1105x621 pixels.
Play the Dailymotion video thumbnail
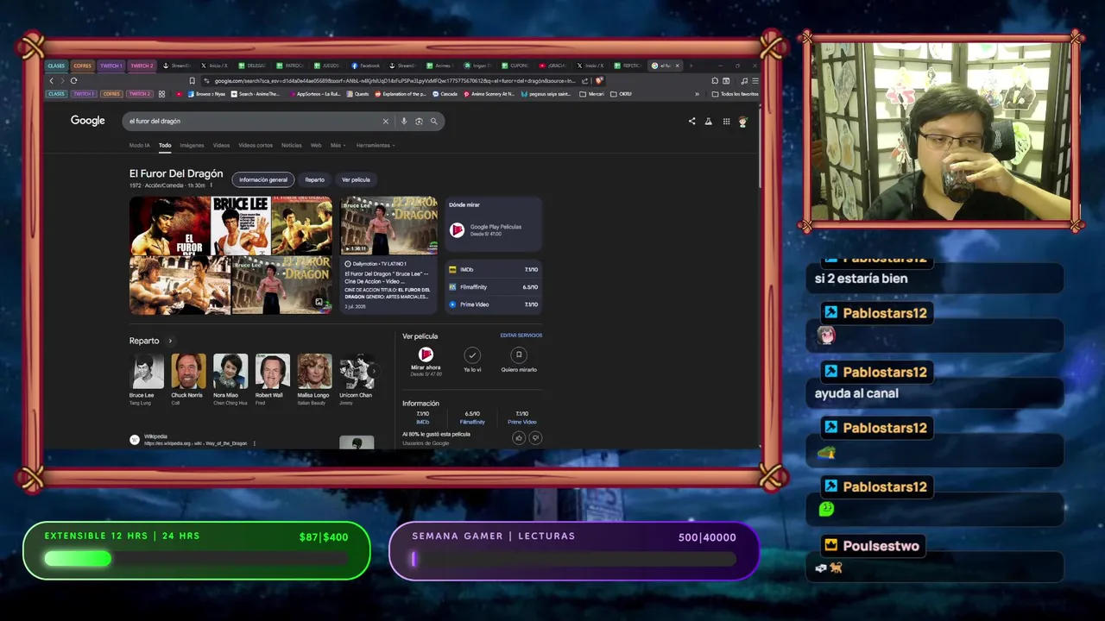(x=389, y=225)
